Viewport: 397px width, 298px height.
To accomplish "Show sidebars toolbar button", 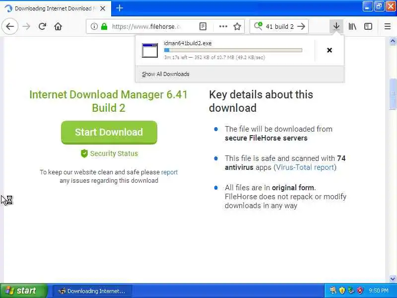I will (x=368, y=26).
